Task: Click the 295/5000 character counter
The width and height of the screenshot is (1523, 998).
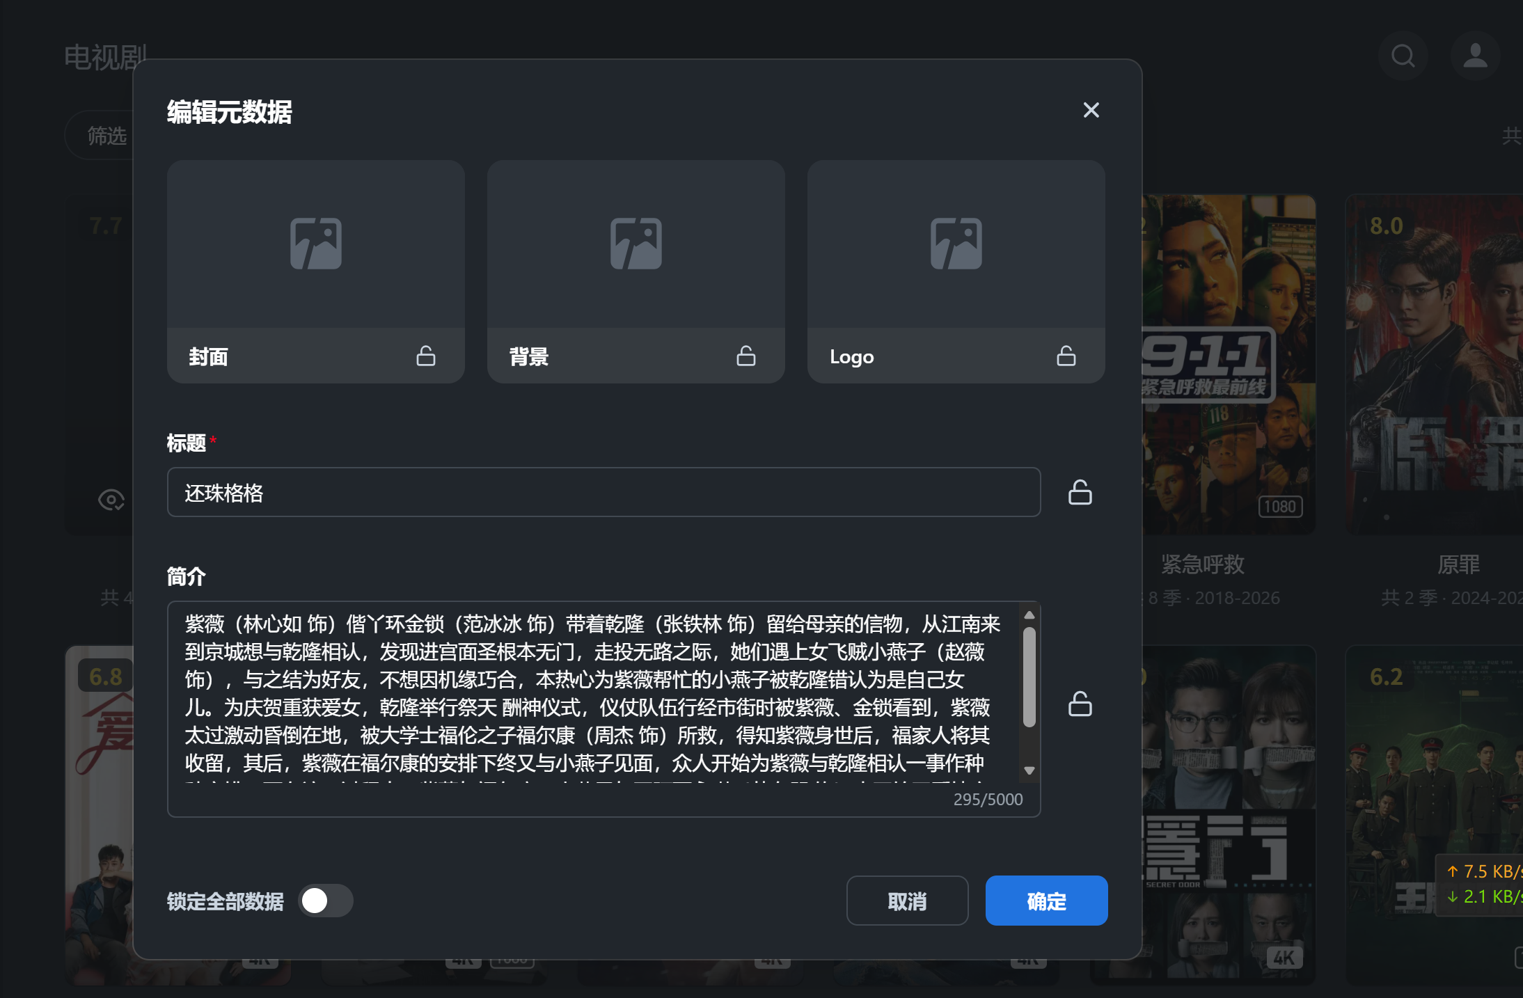Action: click(x=988, y=799)
